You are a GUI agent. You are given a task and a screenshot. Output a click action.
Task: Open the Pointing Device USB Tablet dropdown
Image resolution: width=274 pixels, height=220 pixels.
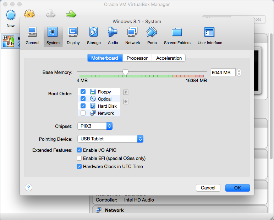(110, 139)
